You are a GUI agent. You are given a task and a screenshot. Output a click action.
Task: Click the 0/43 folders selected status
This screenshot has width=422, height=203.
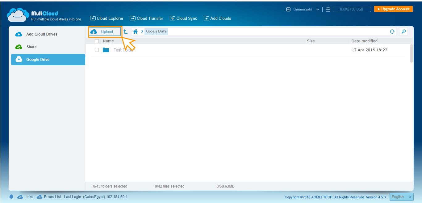coord(110,186)
